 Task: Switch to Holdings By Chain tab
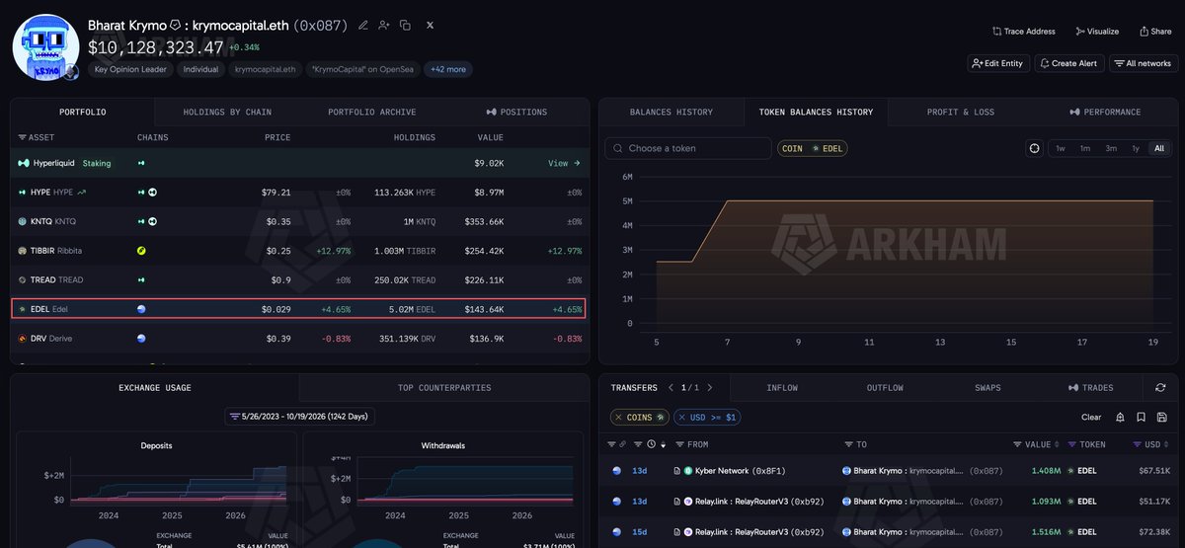pos(227,112)
